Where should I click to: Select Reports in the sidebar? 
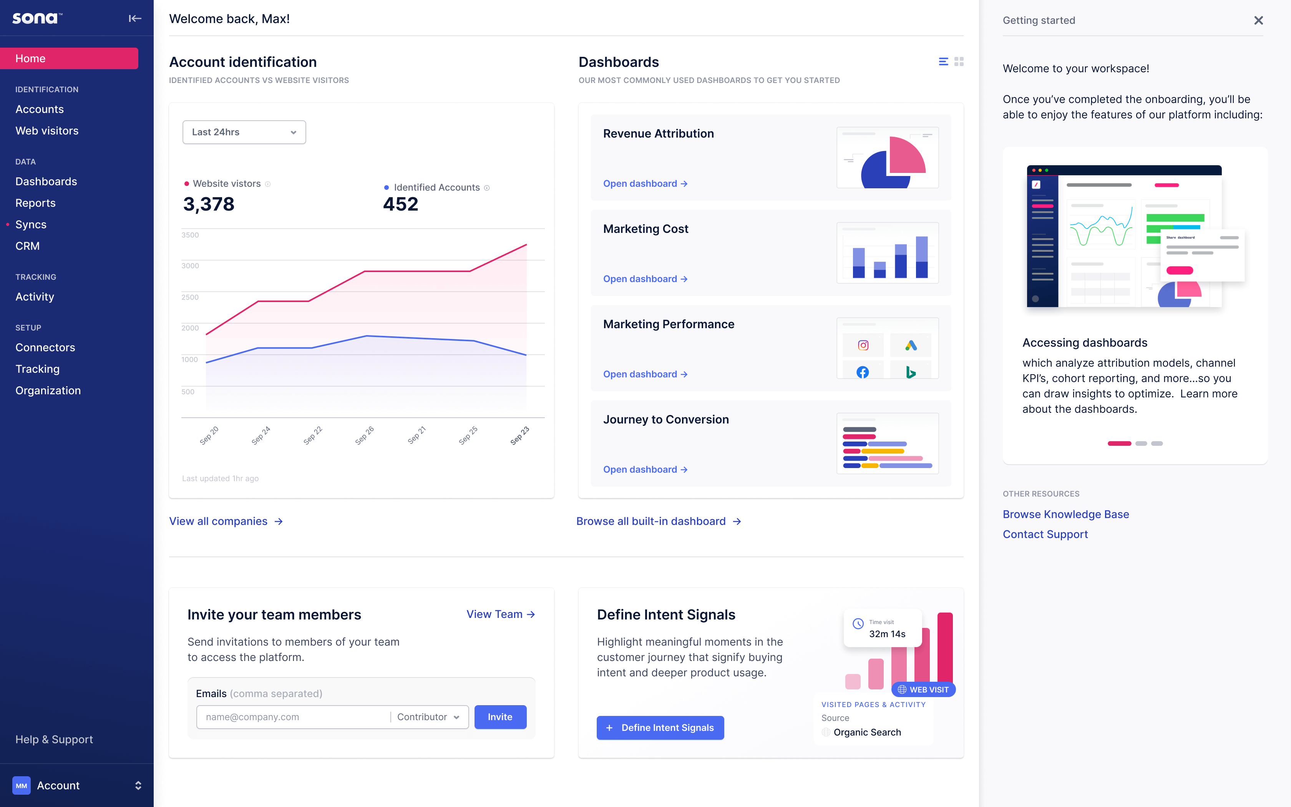point(35,203)
